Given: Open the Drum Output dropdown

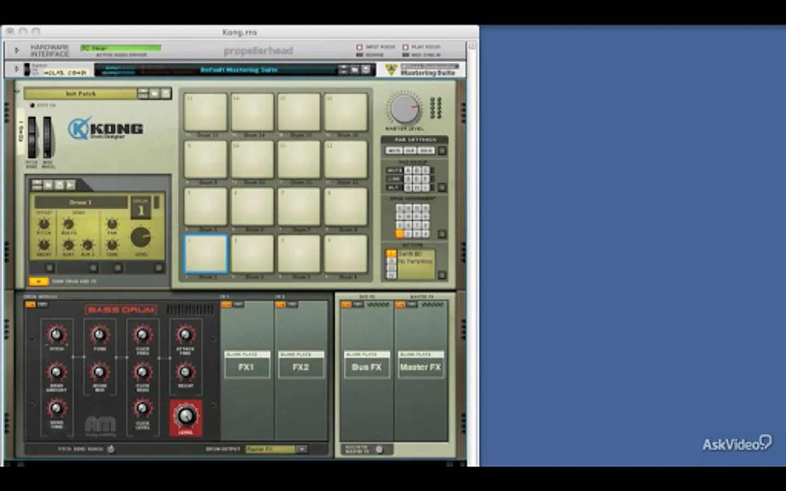Looking at the screenshot, I should point(302,449).
